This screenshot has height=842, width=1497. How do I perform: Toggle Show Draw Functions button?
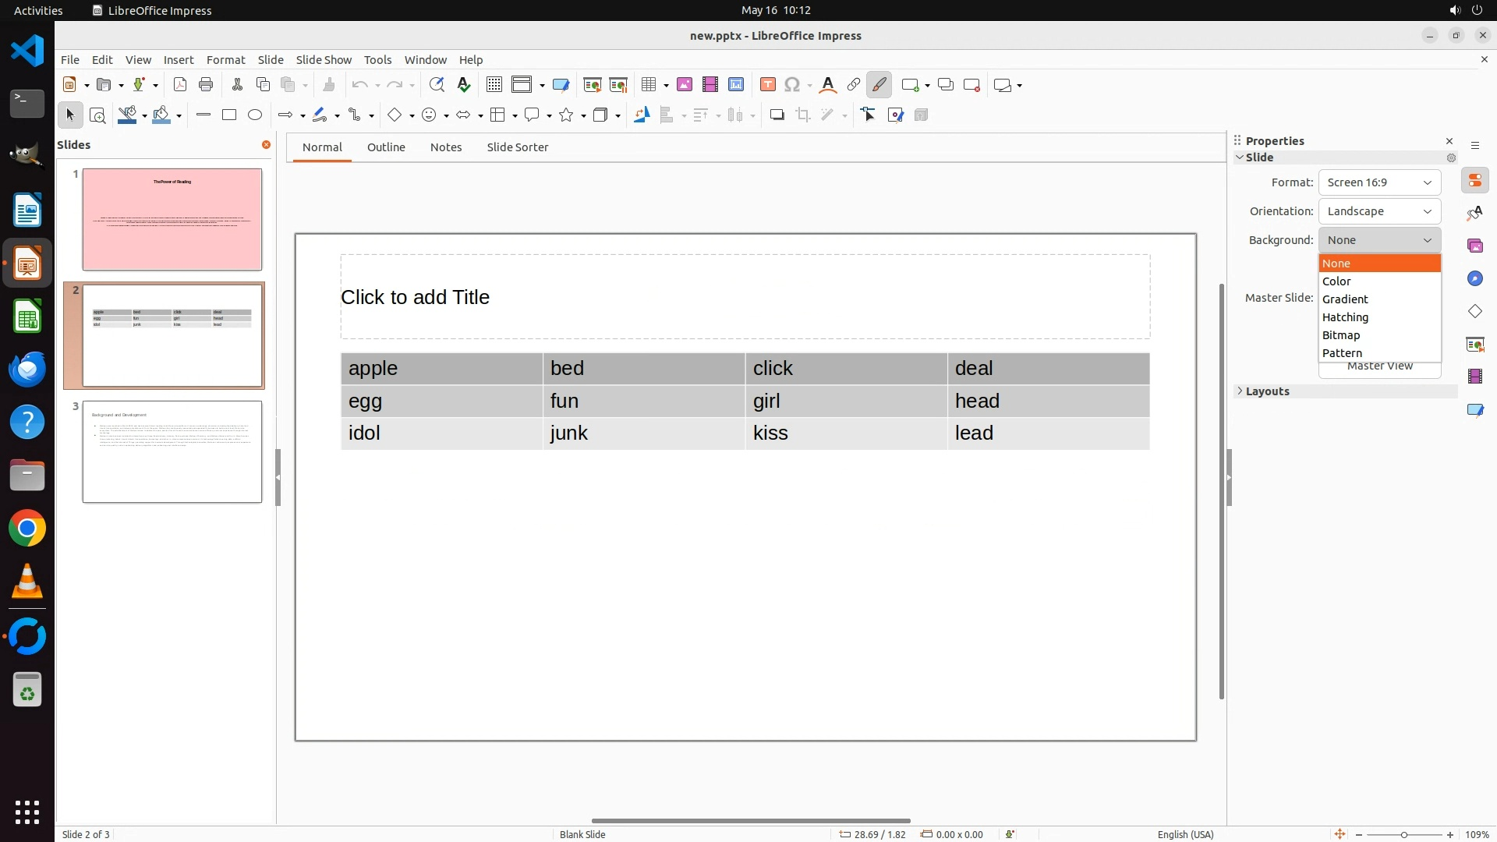(879, 85)
